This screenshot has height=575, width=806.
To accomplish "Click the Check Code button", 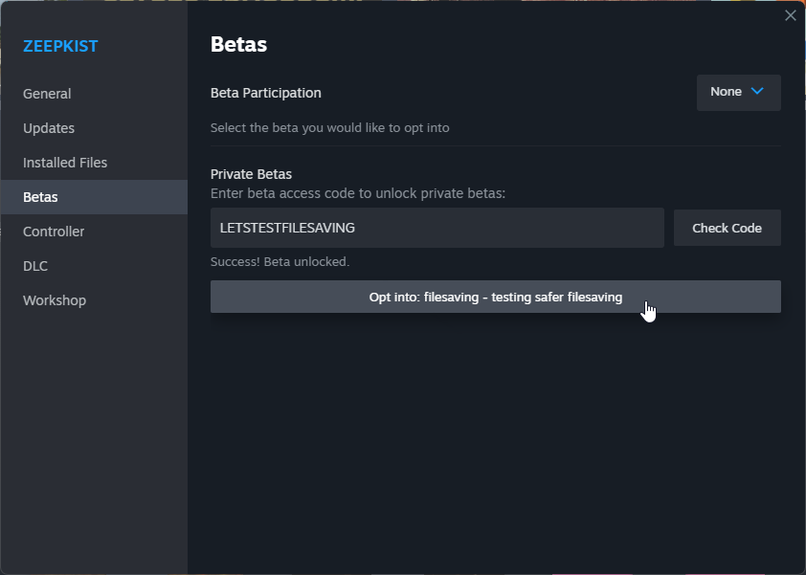I will click(x=727, y=228).
